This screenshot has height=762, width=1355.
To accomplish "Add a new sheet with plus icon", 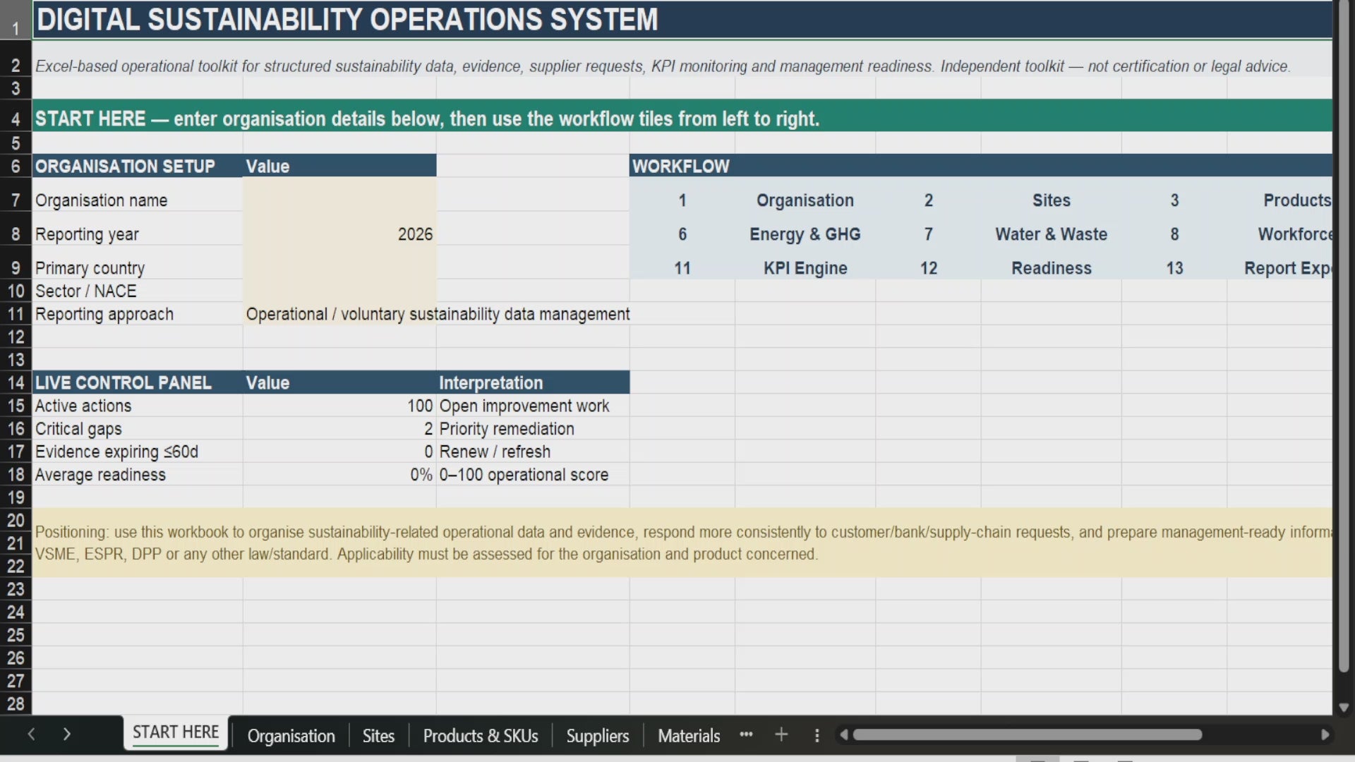I will click(781, 734).
